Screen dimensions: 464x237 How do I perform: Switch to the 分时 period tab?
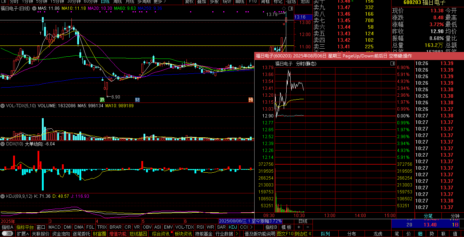click(14, 1)
